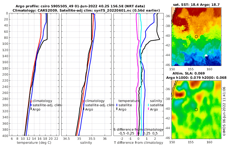227x146 pixels.
Task: Click the depth axis tick labeled 400
Action: 5,136
